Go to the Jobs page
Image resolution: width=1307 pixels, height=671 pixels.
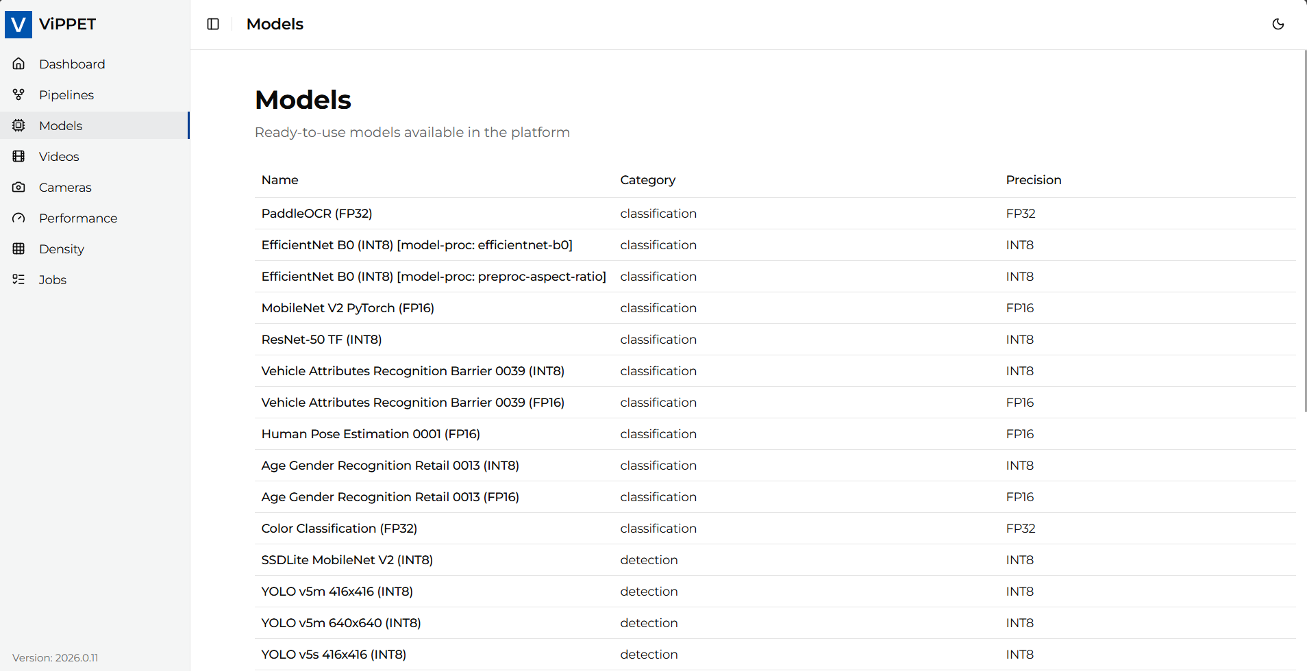(53, 279)
